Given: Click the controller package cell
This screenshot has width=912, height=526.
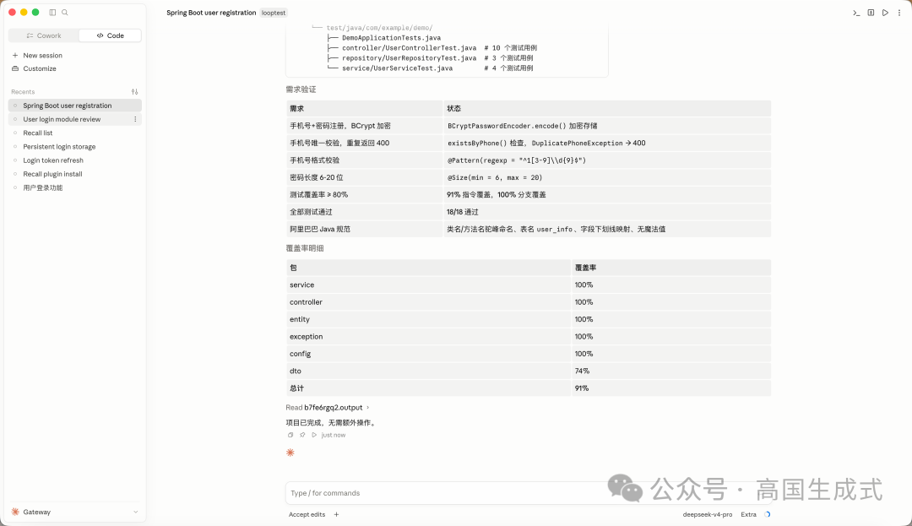Looking at the screenshot, I should coord(428,302).
